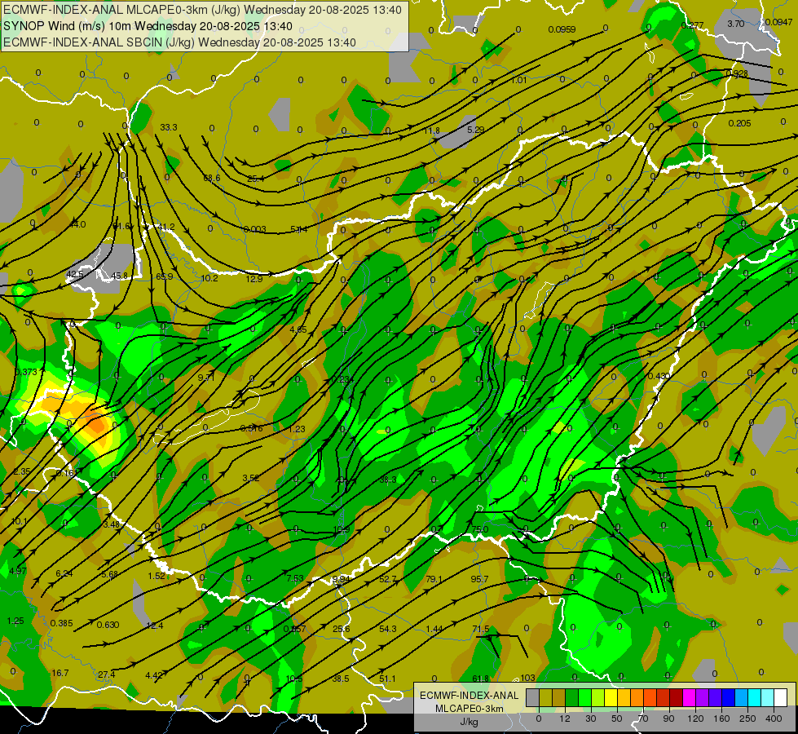This screenshot has height=734, width=798.
Task: Click the gray swatch in the legend
Action: pos(533,697)
